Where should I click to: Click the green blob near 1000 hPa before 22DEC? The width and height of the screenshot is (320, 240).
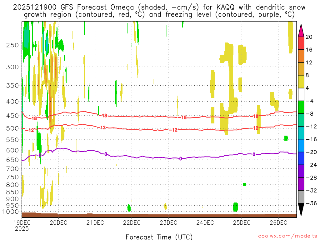(x=129, y=208)
